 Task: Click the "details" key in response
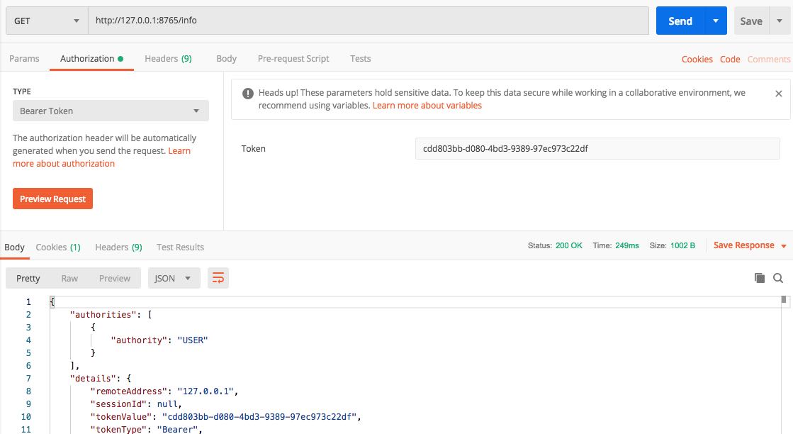93,379
